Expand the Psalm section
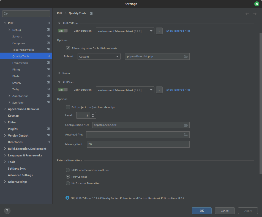The image size is (262, 217). click(x=59, y=73)
